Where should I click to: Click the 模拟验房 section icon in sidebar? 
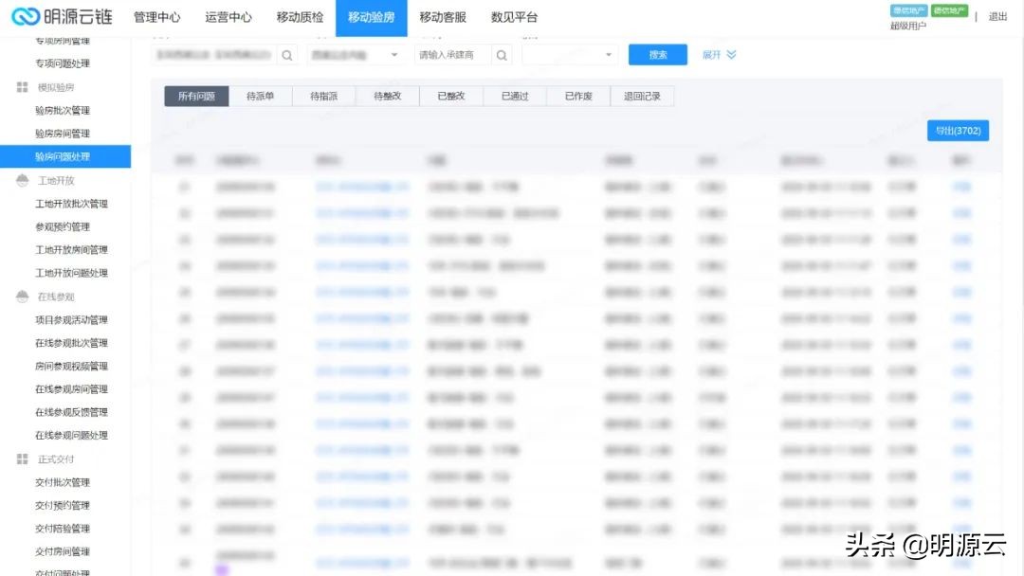tap(21, 87)
